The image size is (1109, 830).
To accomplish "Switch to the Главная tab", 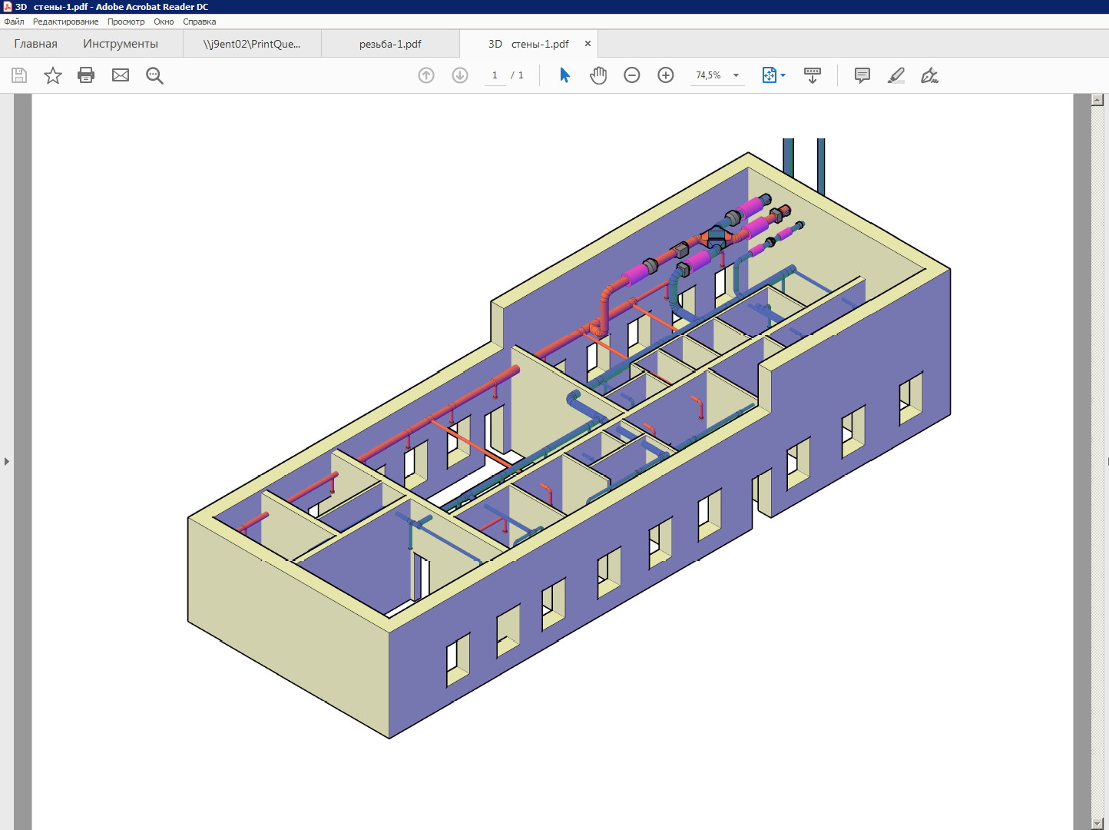I will tap(35, 44).
